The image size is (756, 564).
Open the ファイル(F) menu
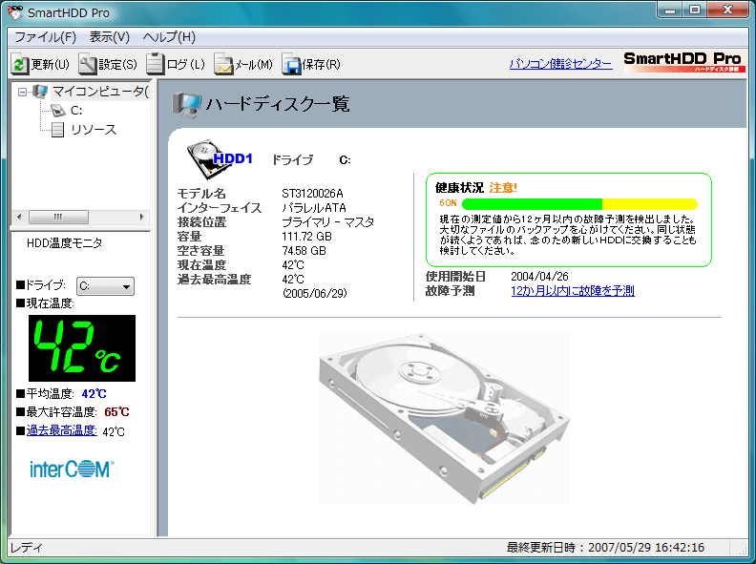pyautogui.click(x=45, y=37)
